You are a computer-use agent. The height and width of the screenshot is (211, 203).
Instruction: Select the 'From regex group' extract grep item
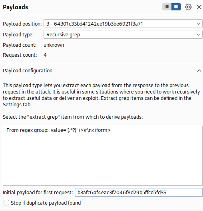58,130
